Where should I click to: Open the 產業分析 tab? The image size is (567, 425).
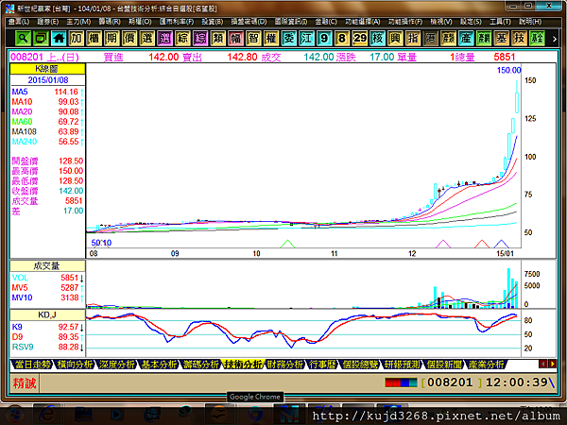(486, 365)
